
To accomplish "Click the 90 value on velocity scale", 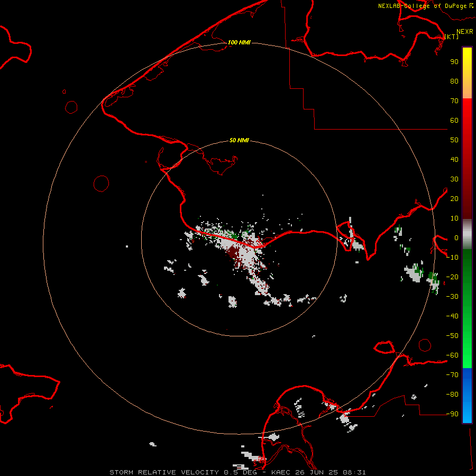I will [x=454, y=62].
